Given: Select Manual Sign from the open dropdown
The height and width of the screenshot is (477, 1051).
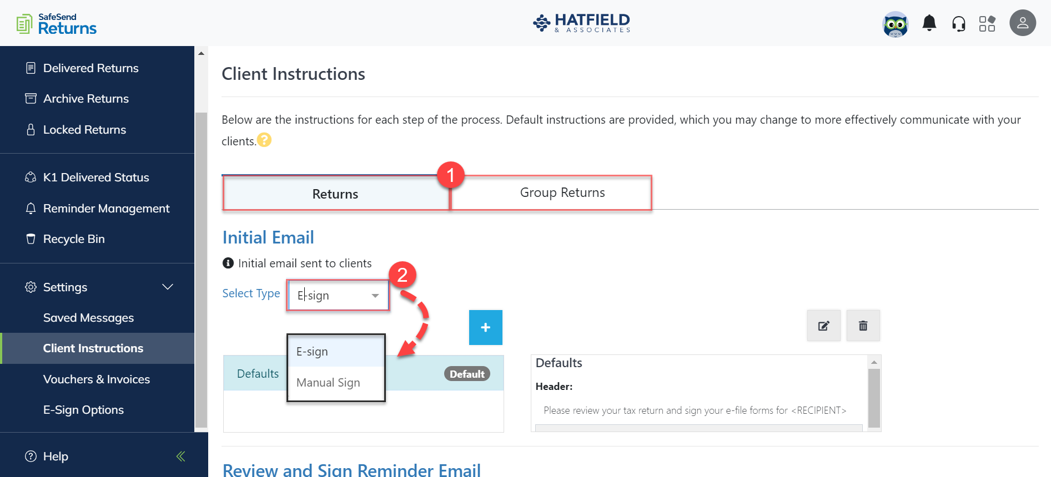Looking at the screenshot, I should 328,382.
